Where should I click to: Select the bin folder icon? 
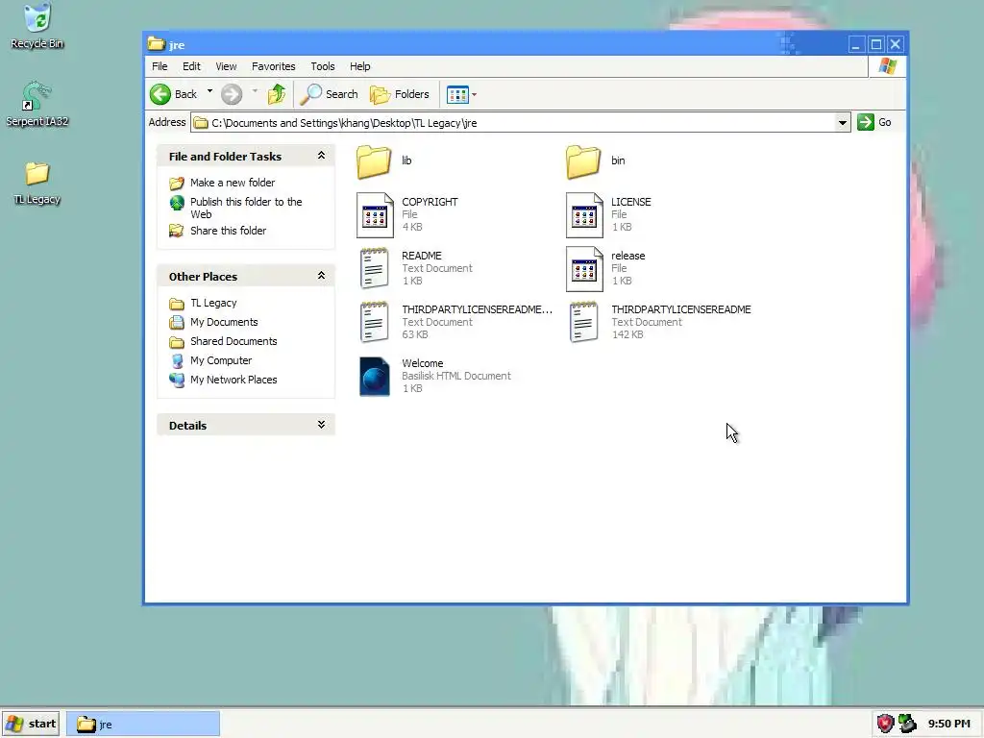click(583, 161)
